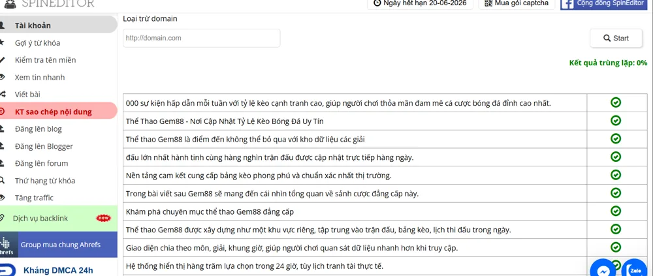Click the Kết quả trùng lặp: 0% text
This screenshot has width=653, height=276.
[x=608, y=63]
